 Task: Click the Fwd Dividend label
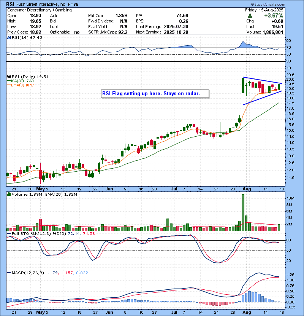tap(101, 21)
